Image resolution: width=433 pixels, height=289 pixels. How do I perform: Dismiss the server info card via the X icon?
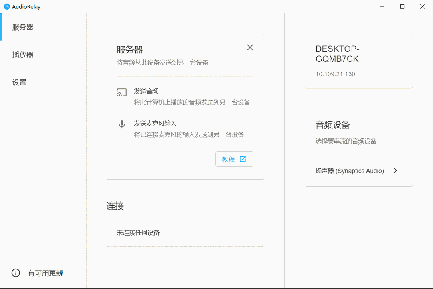(x=250, y=47)
